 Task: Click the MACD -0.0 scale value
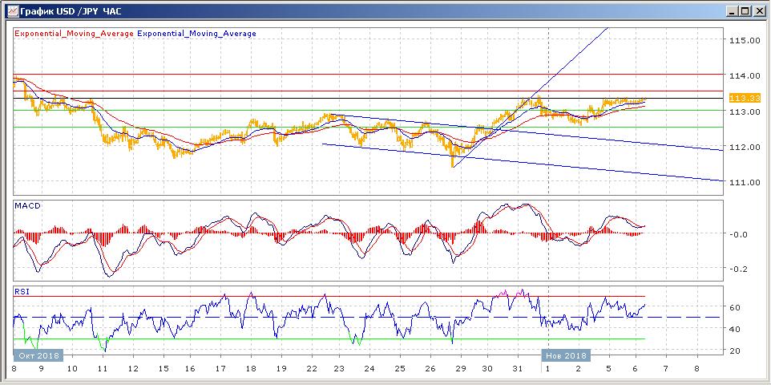pyautogui.click(x=737, y=234)
